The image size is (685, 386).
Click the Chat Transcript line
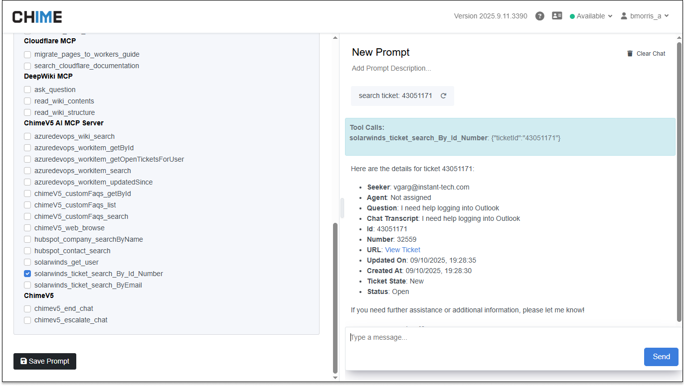443,218
